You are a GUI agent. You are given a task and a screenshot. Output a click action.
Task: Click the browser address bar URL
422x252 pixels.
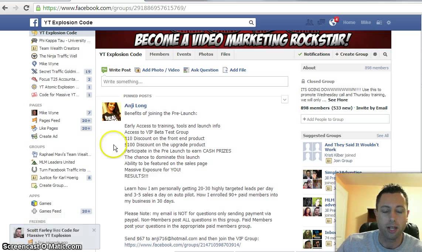(115, 8)
